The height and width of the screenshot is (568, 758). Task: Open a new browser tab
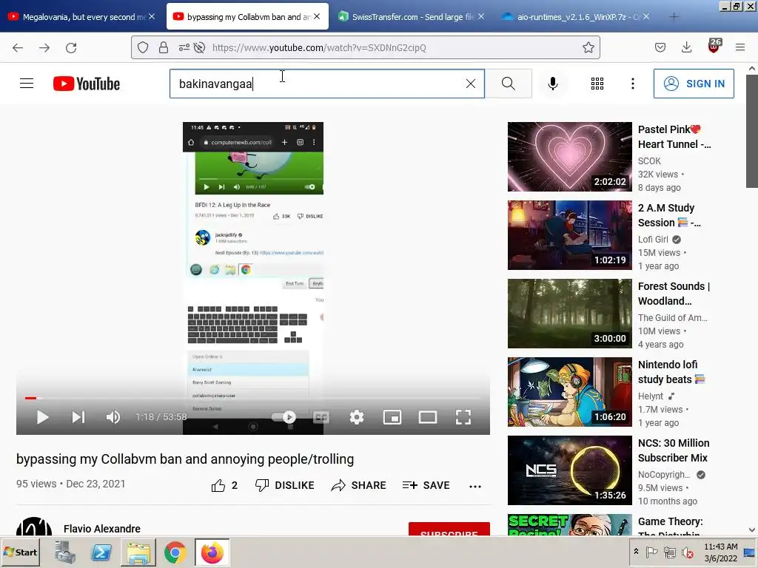tap(674, 17)
